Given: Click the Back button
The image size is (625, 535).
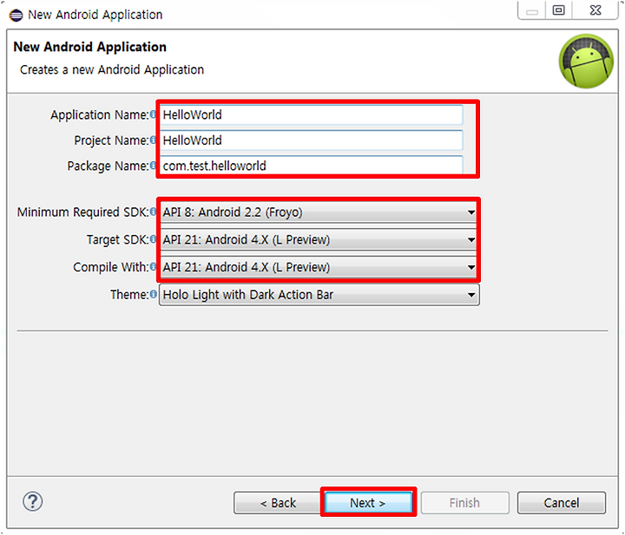Looking at the screenshot, I should click(278, 502).
